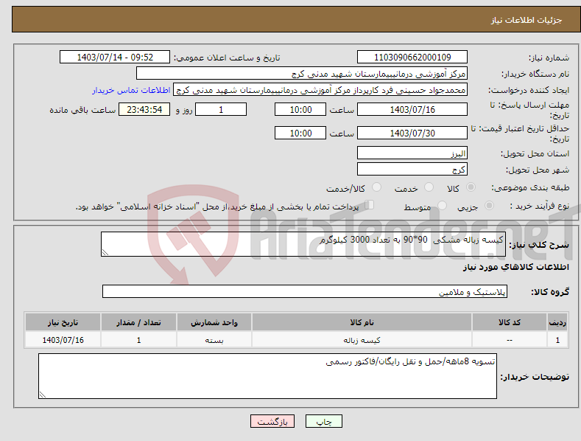Select the متوسط purchase type radio
The width and height of the screenshot is (581, 441).
442,206
